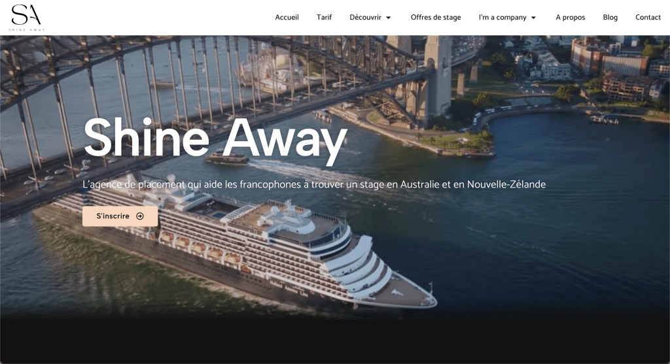Expand the I'm a company dropdown arrow
This screenshot has width=670, height=364.
533,18
